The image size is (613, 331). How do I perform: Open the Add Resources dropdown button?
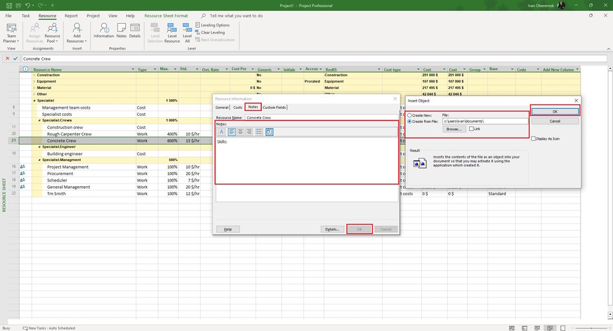77,33
